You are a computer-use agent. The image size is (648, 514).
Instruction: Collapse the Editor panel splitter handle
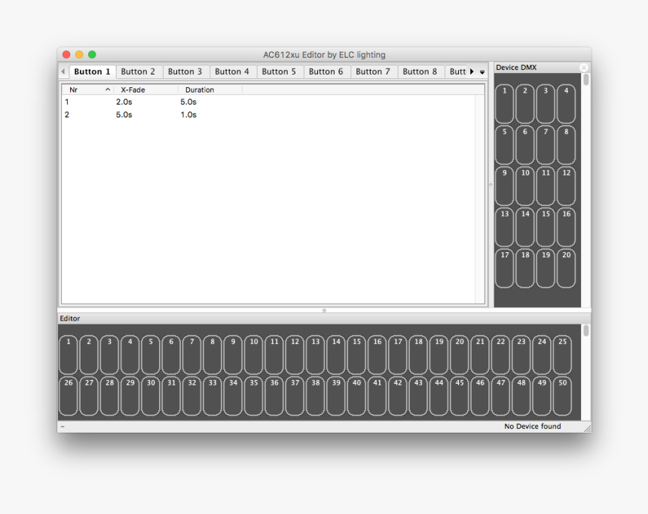(x=324, y=309)
